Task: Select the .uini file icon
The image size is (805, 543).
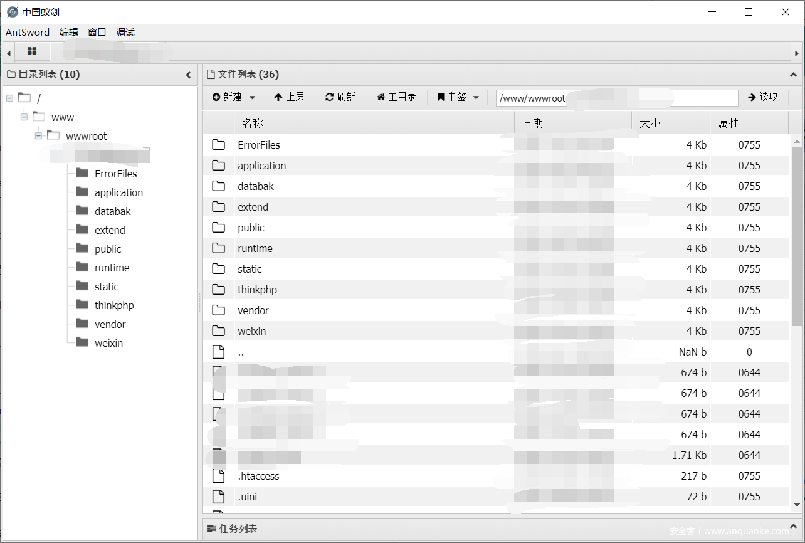Action: (218, 497)
